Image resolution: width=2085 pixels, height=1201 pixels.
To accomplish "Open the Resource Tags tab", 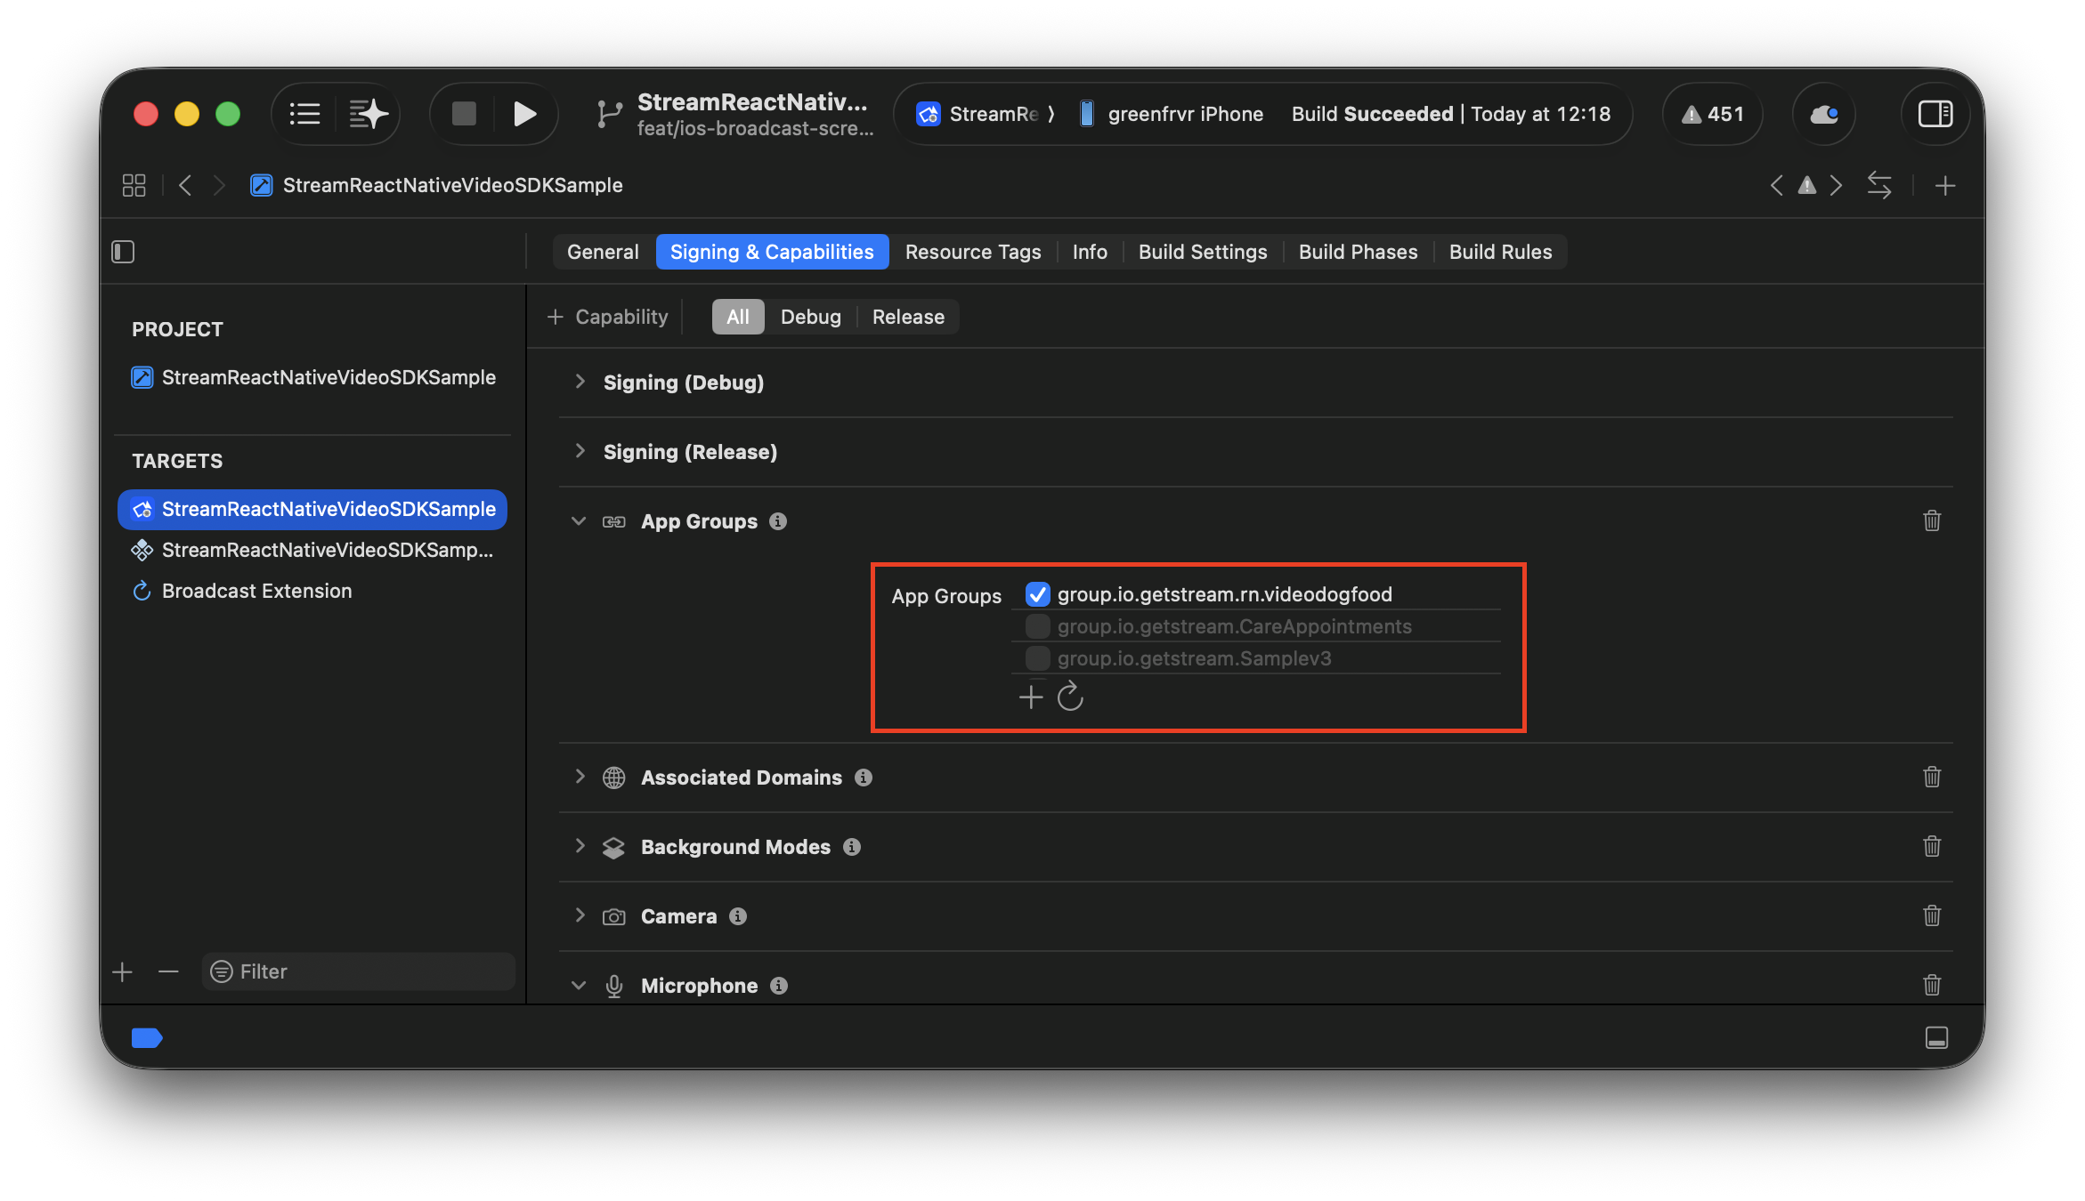I will click(973, 252).
